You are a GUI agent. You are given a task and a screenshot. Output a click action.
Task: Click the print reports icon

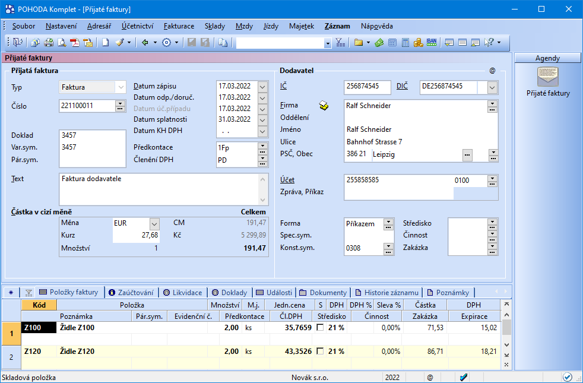click(x=49, y=42)
